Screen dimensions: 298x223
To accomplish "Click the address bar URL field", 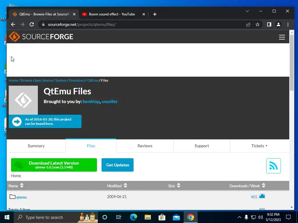I will [x=141, y=24].
